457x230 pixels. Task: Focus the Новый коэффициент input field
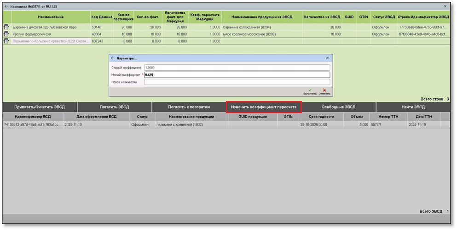click(237, 75)
